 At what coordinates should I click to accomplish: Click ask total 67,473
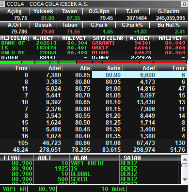(146, 143)
